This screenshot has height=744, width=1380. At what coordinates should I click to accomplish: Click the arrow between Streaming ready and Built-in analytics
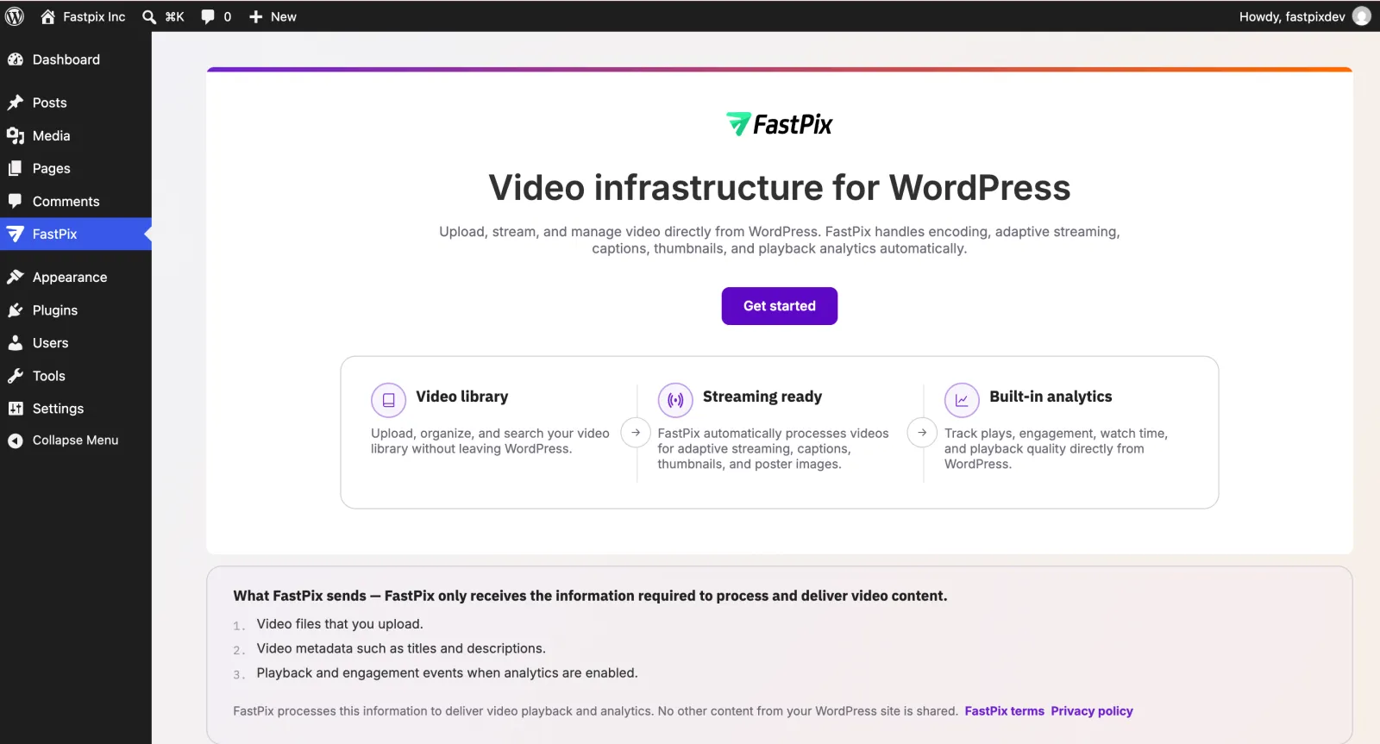[922, 433]
